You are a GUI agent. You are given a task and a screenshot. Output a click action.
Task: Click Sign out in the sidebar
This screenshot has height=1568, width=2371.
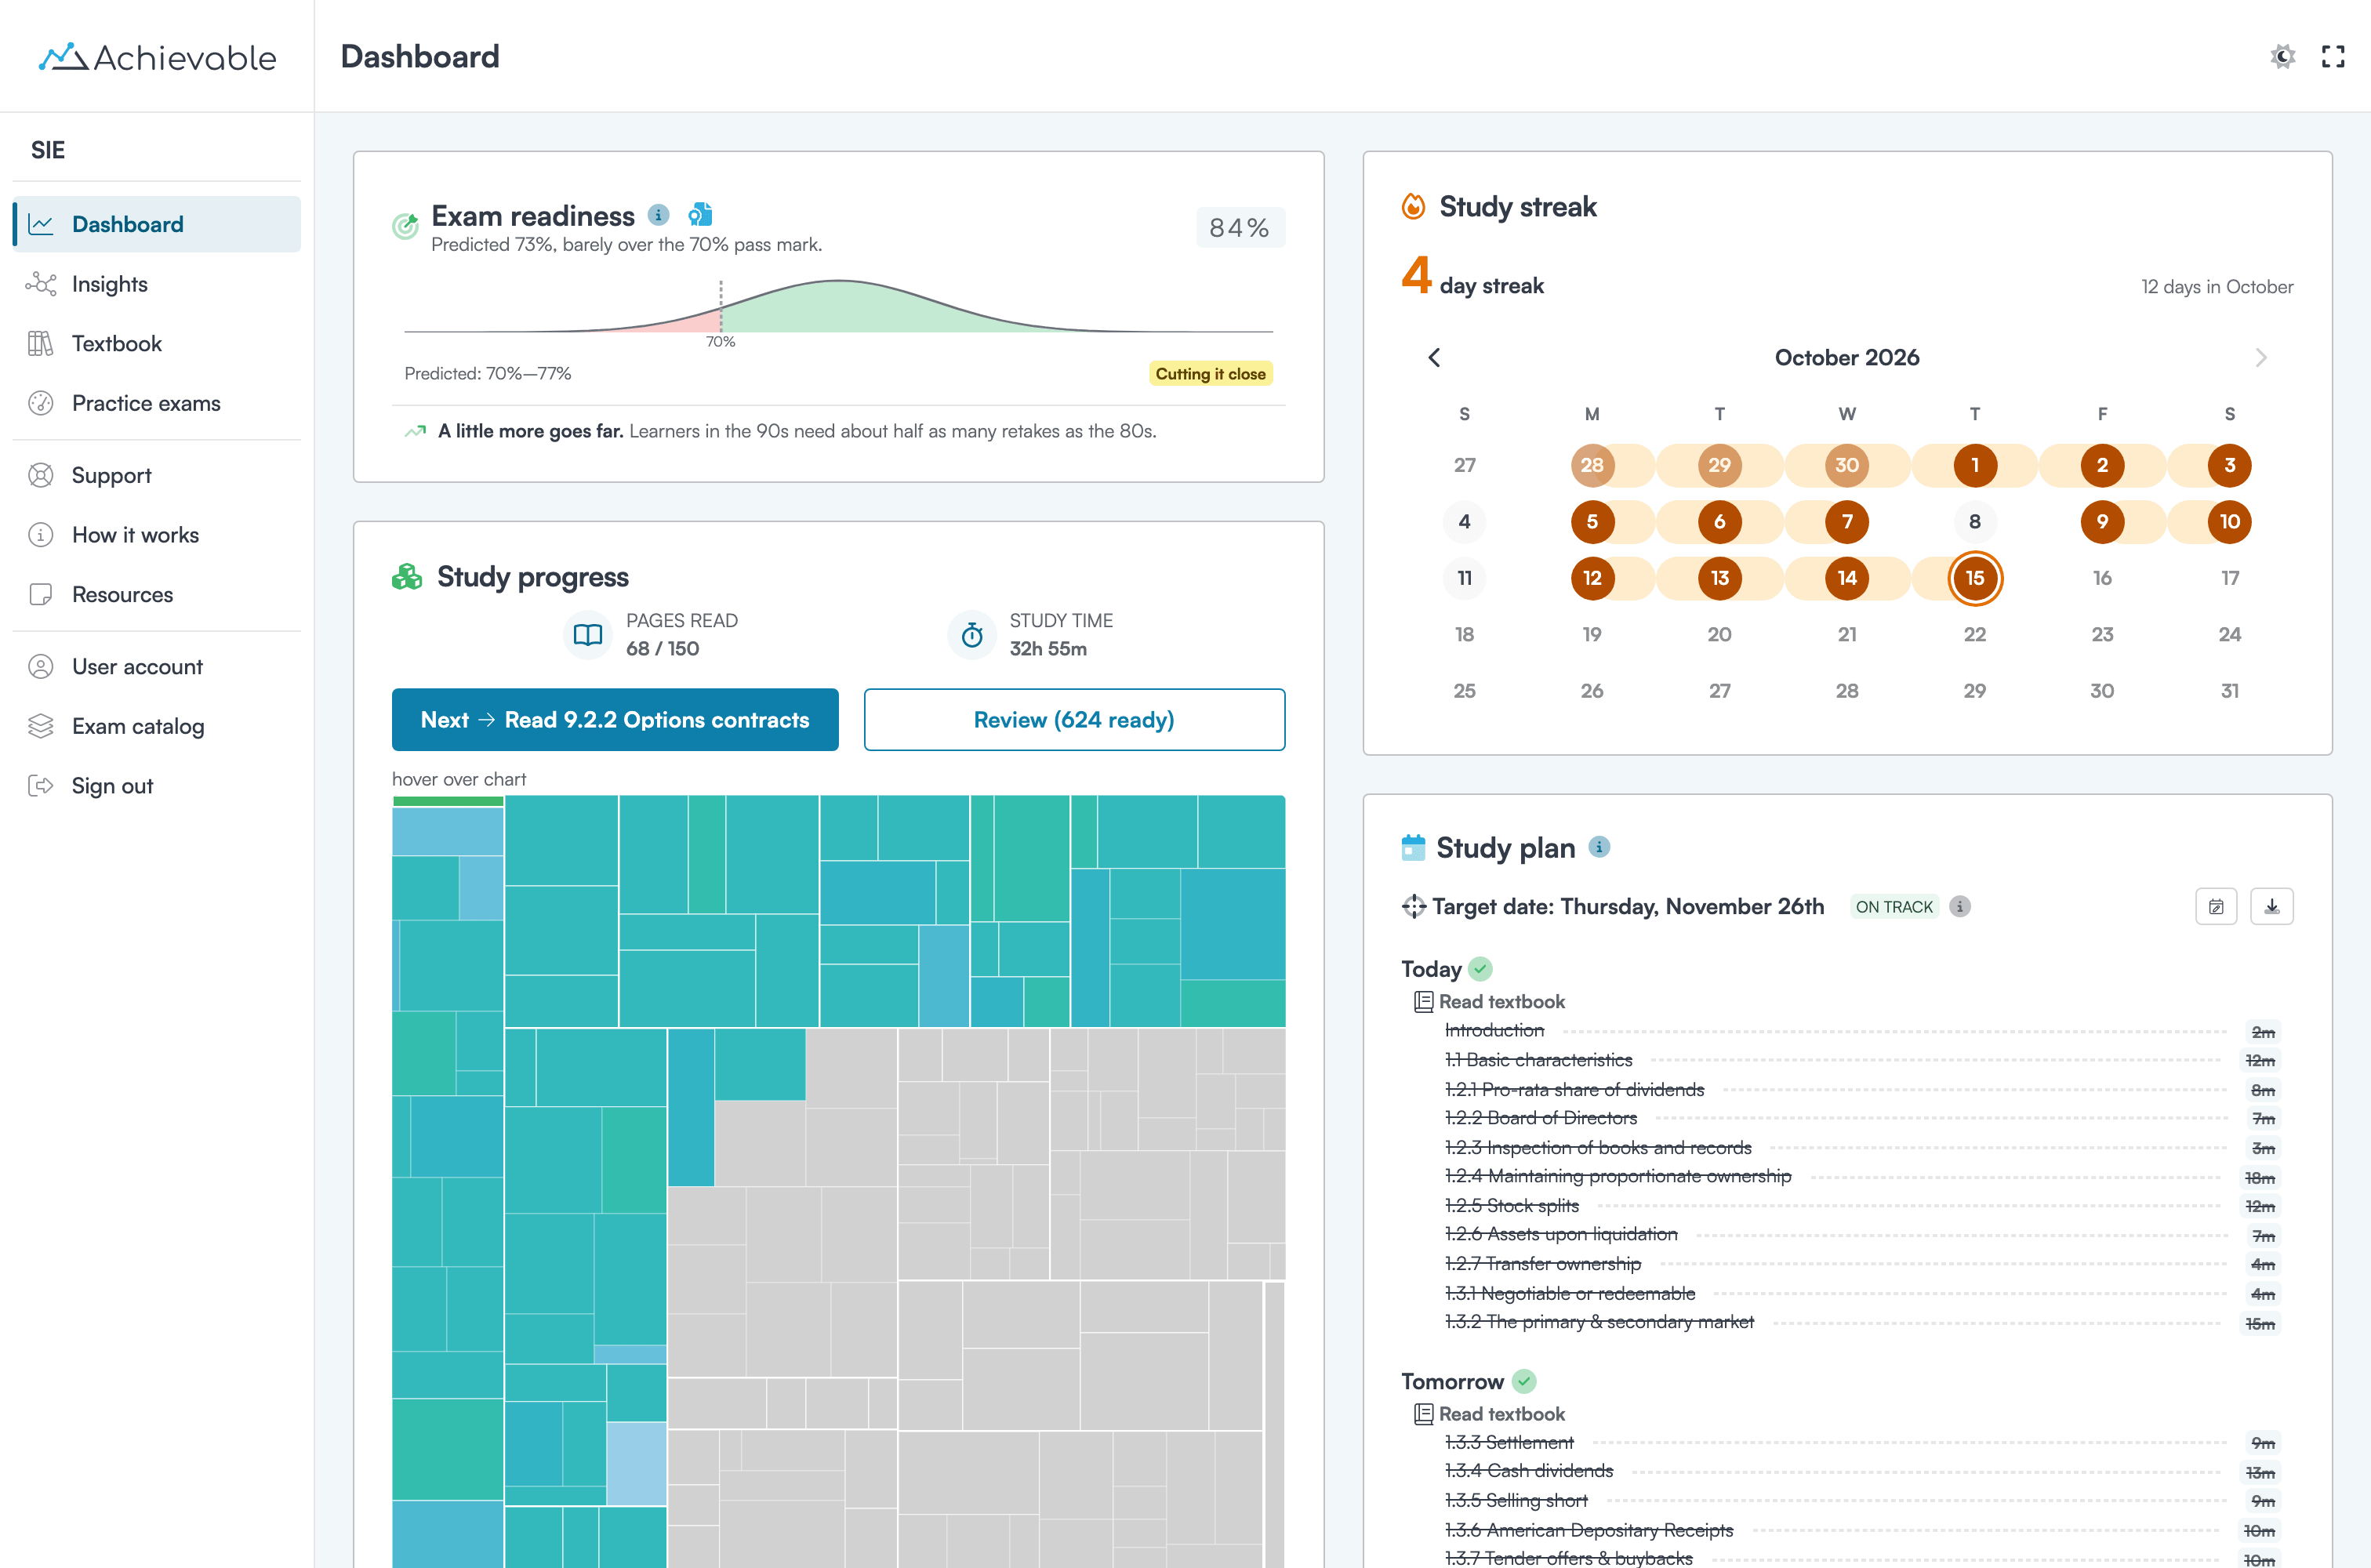click(157, 786)
